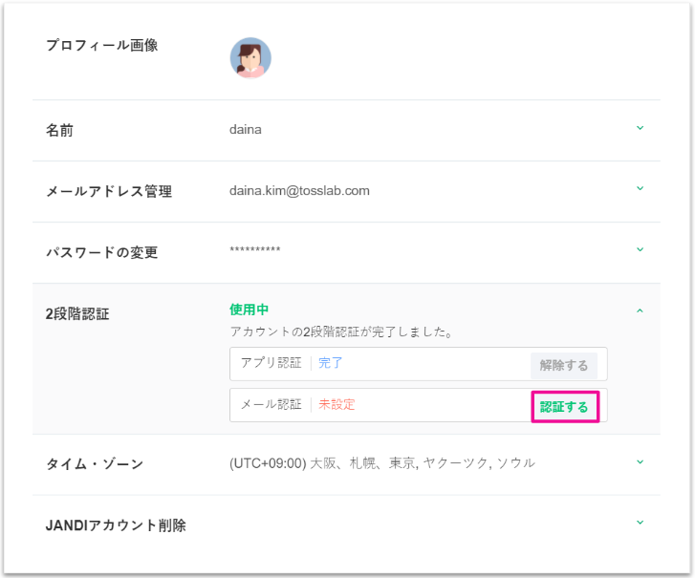
Task: Expand the タイム・ゾーン chevron arrow
Action: point(640,462)
